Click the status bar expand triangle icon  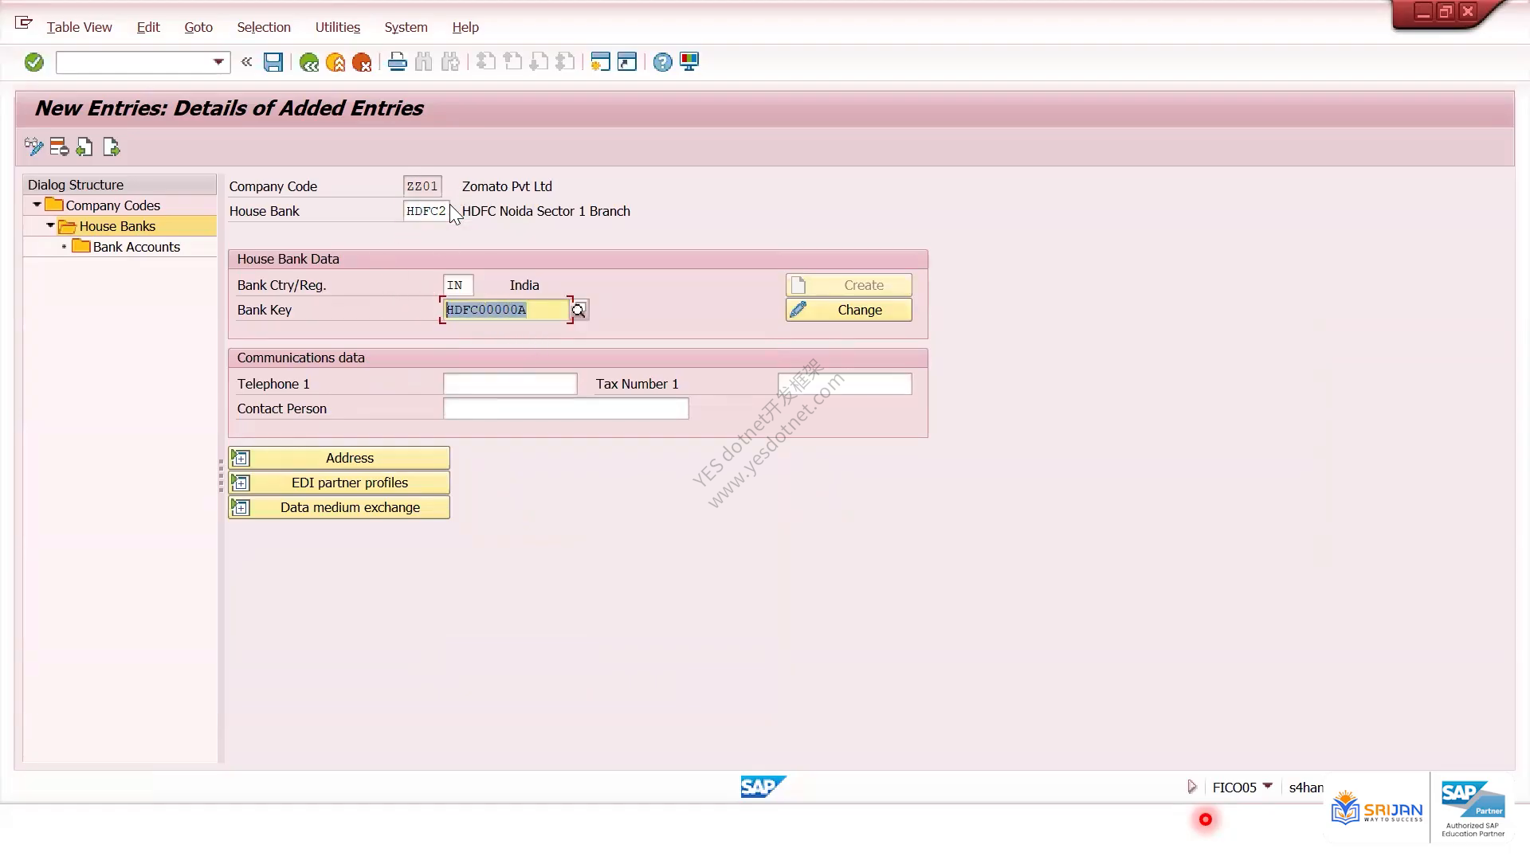(x=1191, y=787)
